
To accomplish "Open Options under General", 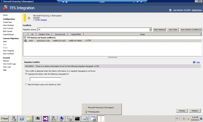I will [6, 61].
